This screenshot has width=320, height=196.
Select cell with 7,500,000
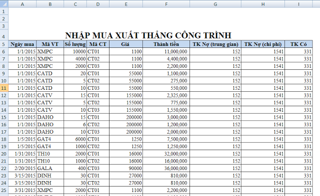(166, 139)
